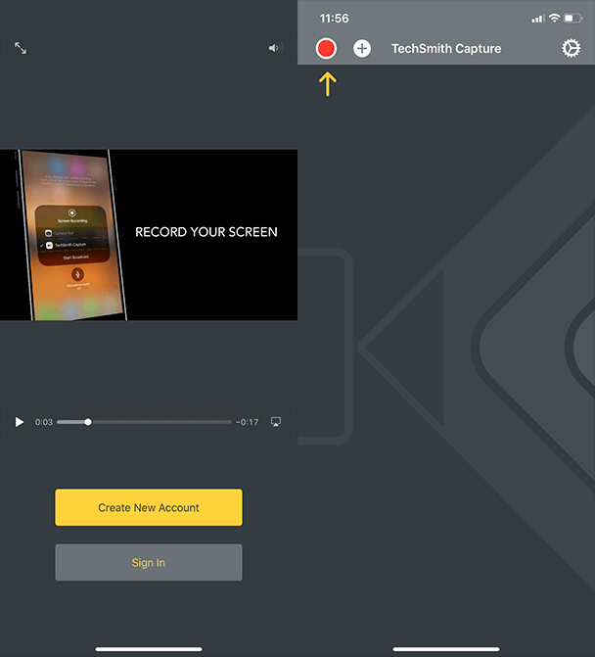The image size is (595, 657).
Task: Play the intro video
Action: point(20,422)
